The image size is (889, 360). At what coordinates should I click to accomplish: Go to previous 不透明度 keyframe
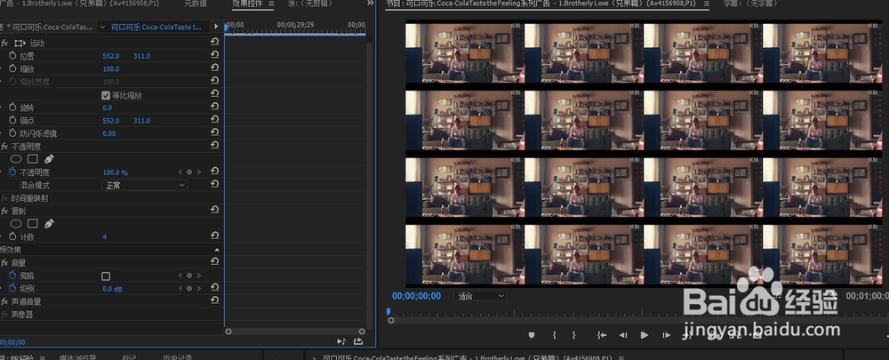click(x=180, y=172)
